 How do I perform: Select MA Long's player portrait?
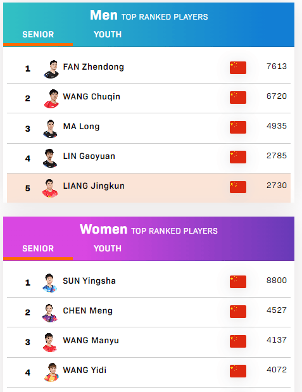pyautogui.click(x=51, y=129)
